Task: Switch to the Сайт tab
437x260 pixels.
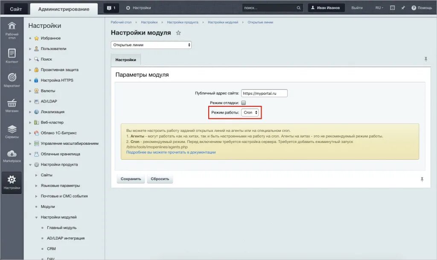Action: [16, 9]
